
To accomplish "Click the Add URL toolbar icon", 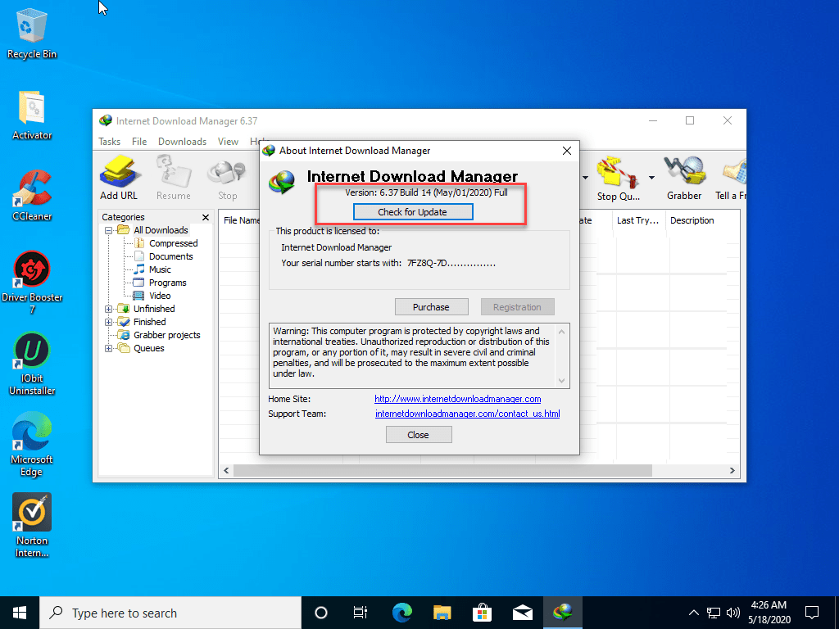I will (119, 178).
